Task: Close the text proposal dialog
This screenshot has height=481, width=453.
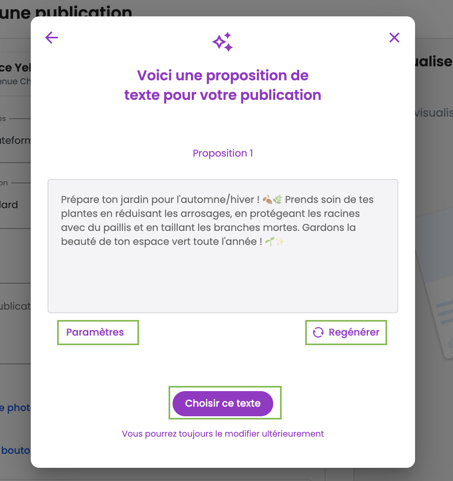Action: pos(394,38)
